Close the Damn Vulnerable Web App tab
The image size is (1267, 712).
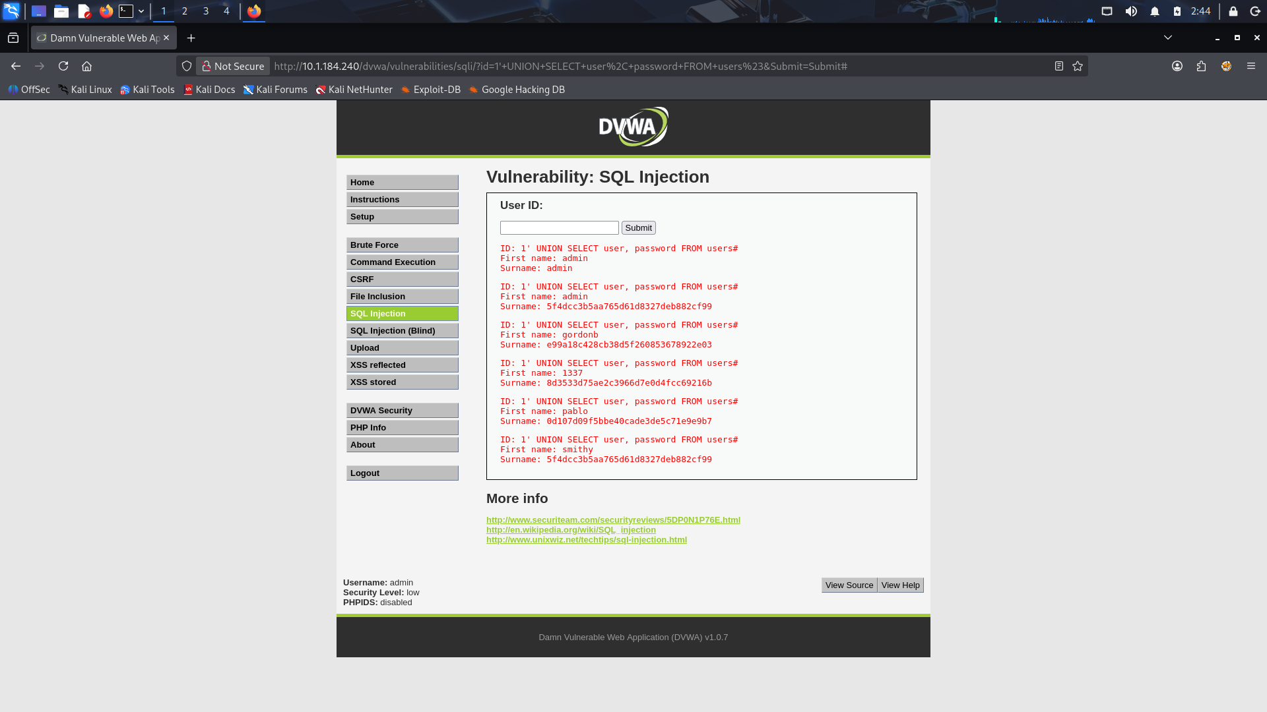point(166,38)
